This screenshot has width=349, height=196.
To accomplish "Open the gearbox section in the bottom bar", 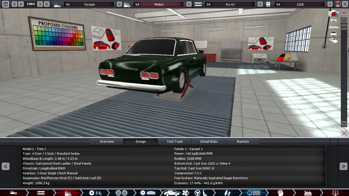I will click(95, 193).
